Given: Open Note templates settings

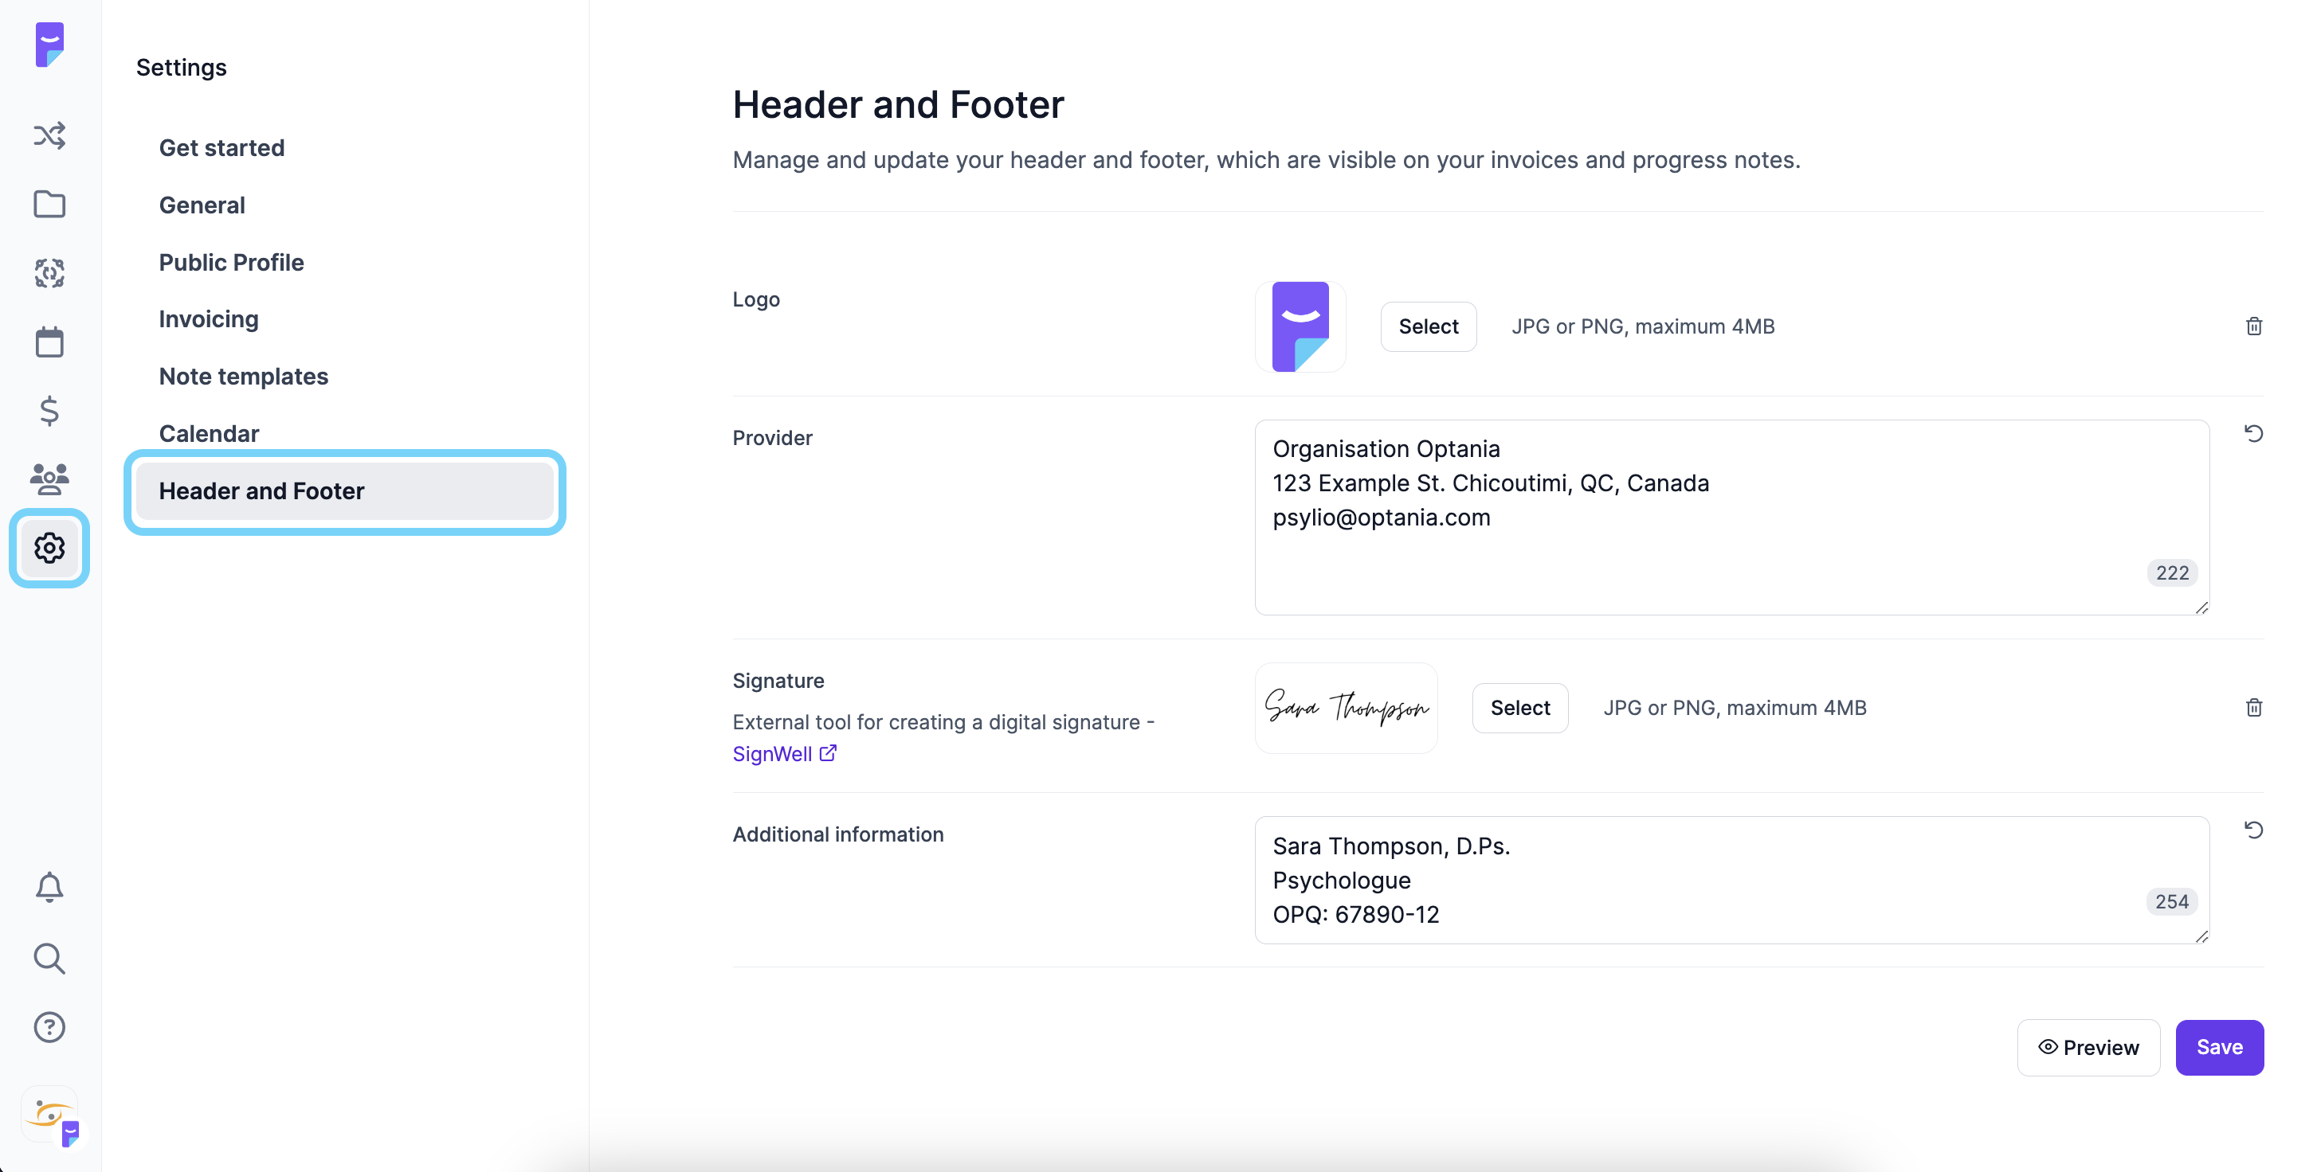Looking at the screenshot, I should (244, 377).
